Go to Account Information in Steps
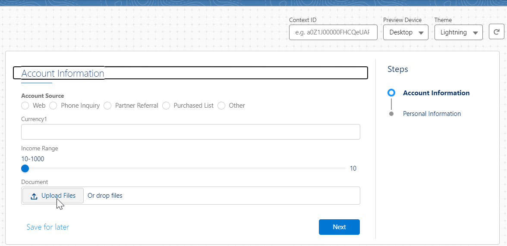 [x=436, y=93]
